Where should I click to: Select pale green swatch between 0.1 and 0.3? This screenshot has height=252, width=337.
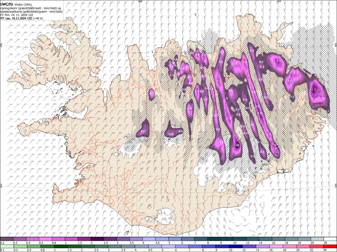[7, 246]
